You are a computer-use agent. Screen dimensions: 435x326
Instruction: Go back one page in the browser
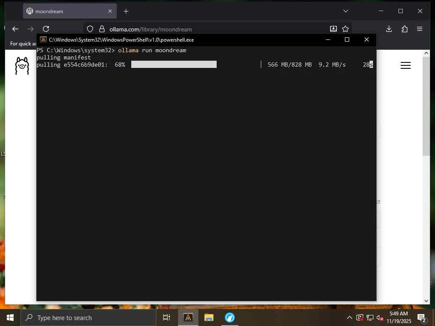click(x=15, y=29)
